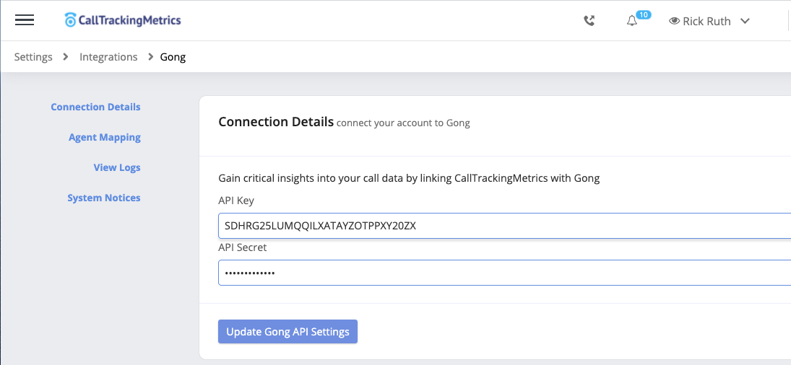Click the Rick Ruth account name
The width and height of the screenshot is (791, 365).
[x=706, y=21]
